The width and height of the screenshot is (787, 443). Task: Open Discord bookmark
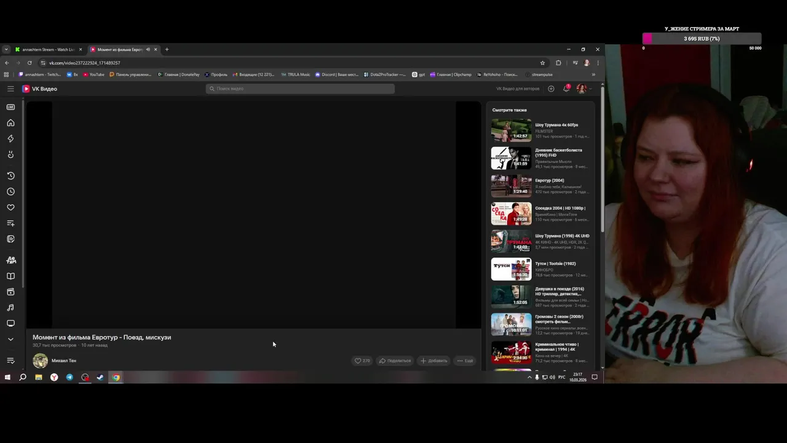(336, 74)
